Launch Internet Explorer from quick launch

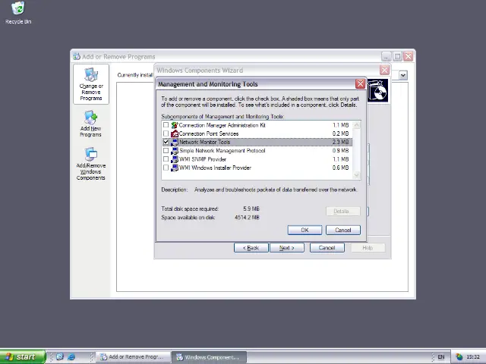[x=71, y=356]
